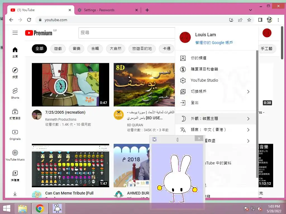Open 購買項目和會籍 menu entry

(215, 69)
